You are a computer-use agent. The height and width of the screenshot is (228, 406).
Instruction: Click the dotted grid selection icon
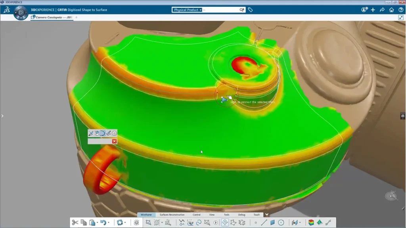(x=157, y=222)
